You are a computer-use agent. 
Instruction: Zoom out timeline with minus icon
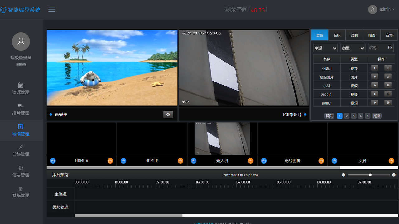(x=344, y=175)
